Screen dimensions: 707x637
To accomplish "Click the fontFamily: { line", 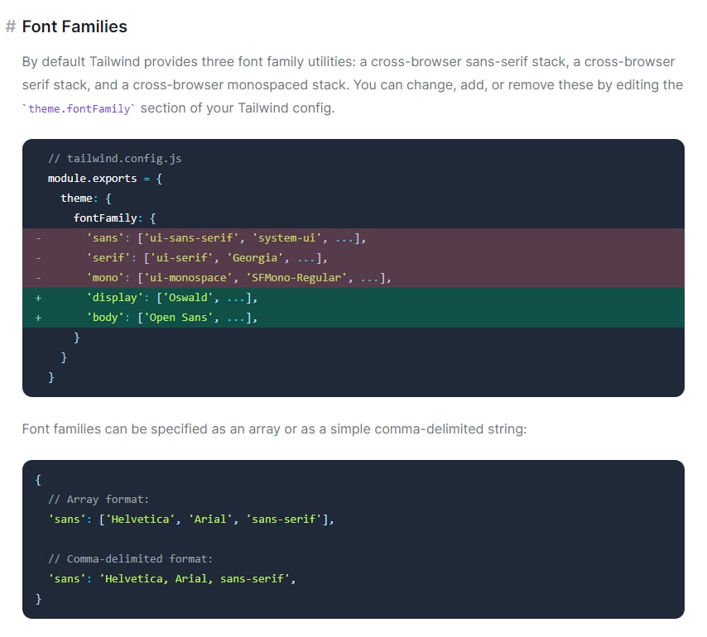I will click(114, 218).
